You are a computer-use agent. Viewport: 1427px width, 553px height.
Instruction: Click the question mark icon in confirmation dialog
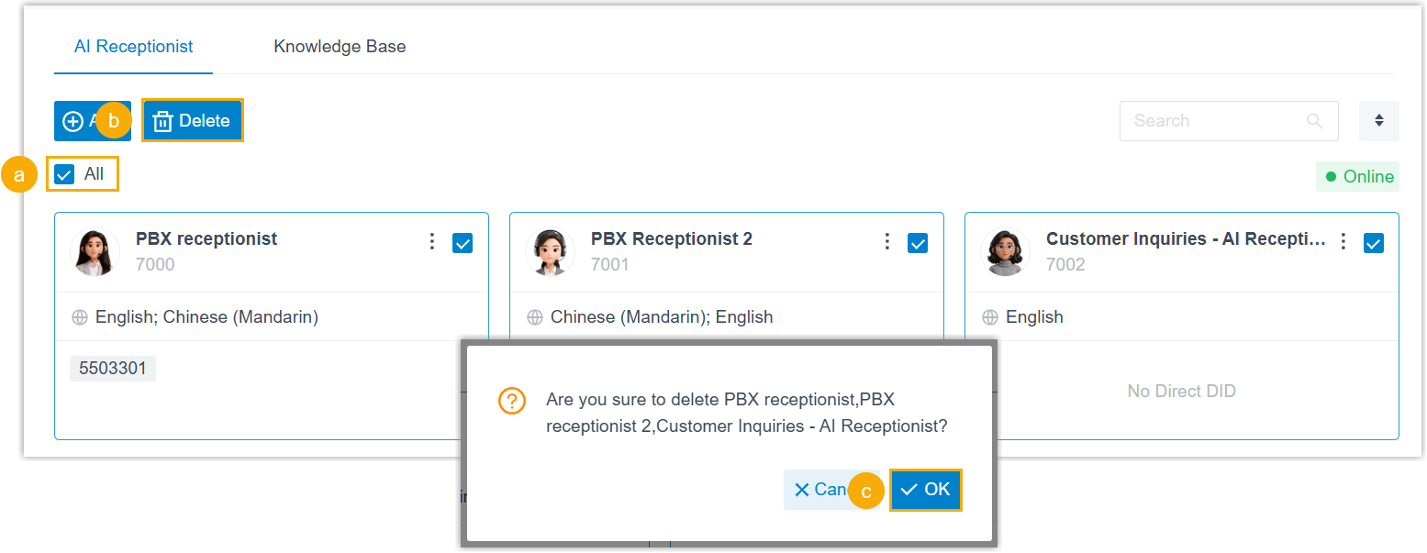coord(511,401)
